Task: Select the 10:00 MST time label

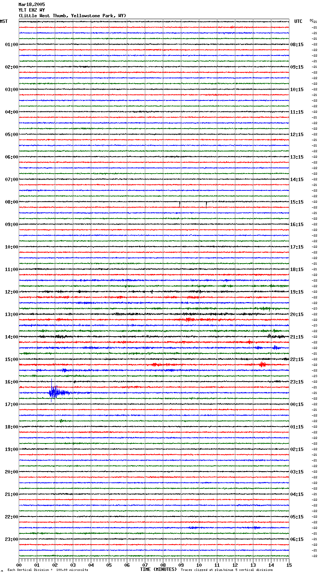Action: (12, 247)
